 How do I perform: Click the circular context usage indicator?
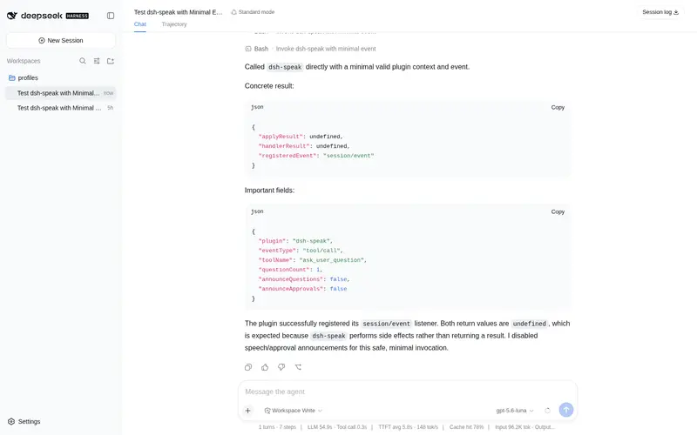(548, 411)
